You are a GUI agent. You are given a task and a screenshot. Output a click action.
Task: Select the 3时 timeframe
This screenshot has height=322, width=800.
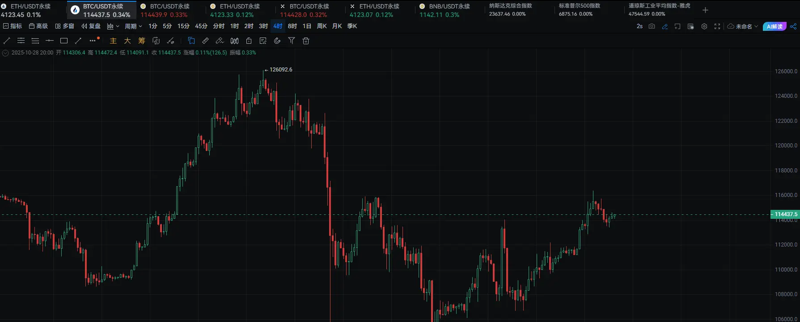(263, 26)
